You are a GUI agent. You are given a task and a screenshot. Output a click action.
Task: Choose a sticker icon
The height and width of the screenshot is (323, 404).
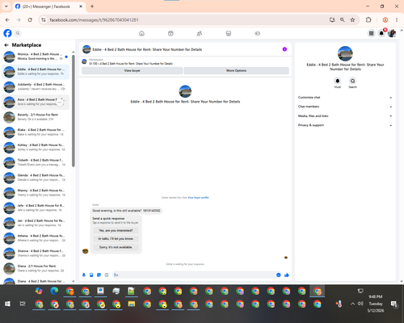(99, 275)
